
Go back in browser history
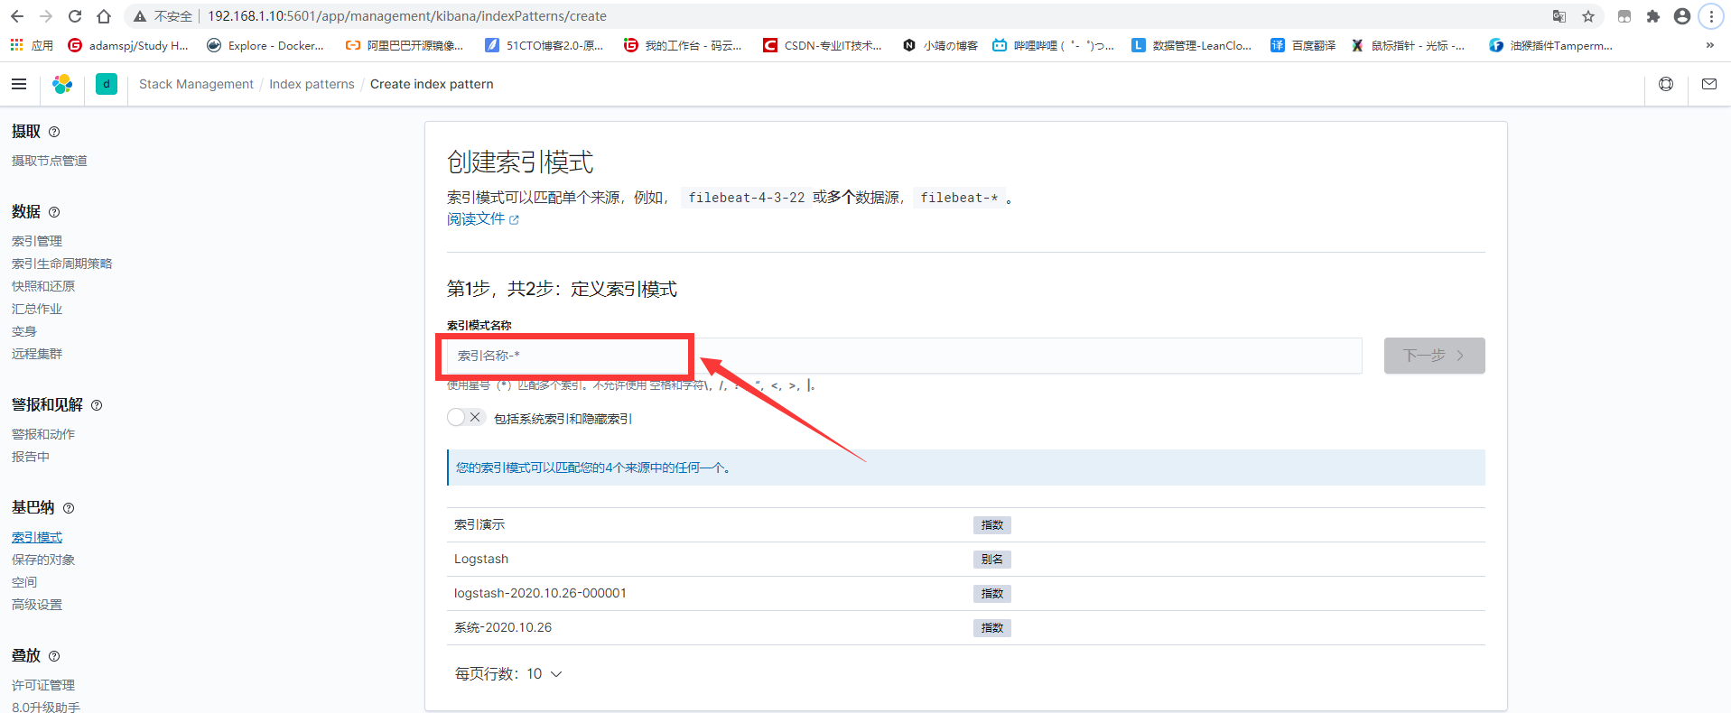17,16
